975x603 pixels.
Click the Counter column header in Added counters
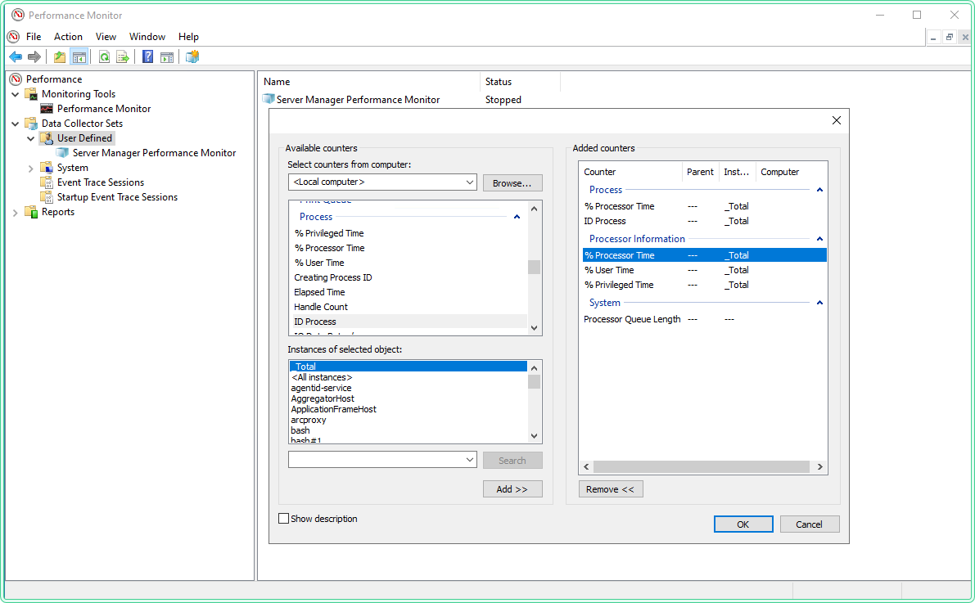[631, 172]
